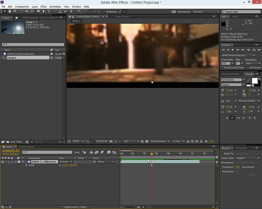Select the Selection (arrow) tool

pos(5,12)
